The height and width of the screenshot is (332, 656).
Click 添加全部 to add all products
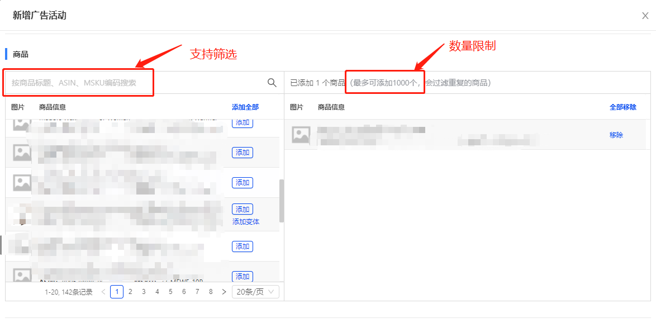pos(245,107)
